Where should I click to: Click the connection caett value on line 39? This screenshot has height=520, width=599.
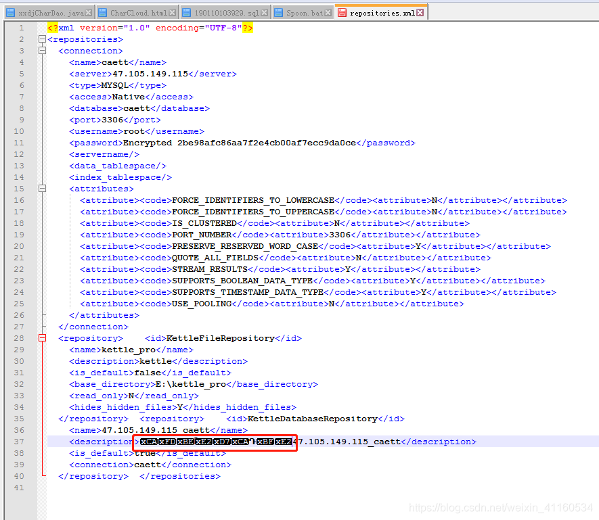click(x=148, y=465)
